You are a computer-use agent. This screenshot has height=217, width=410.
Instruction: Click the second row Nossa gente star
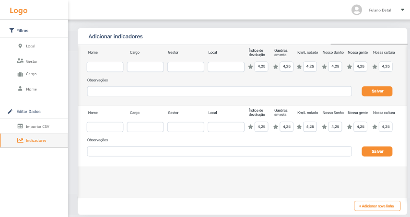coord(349,126)
